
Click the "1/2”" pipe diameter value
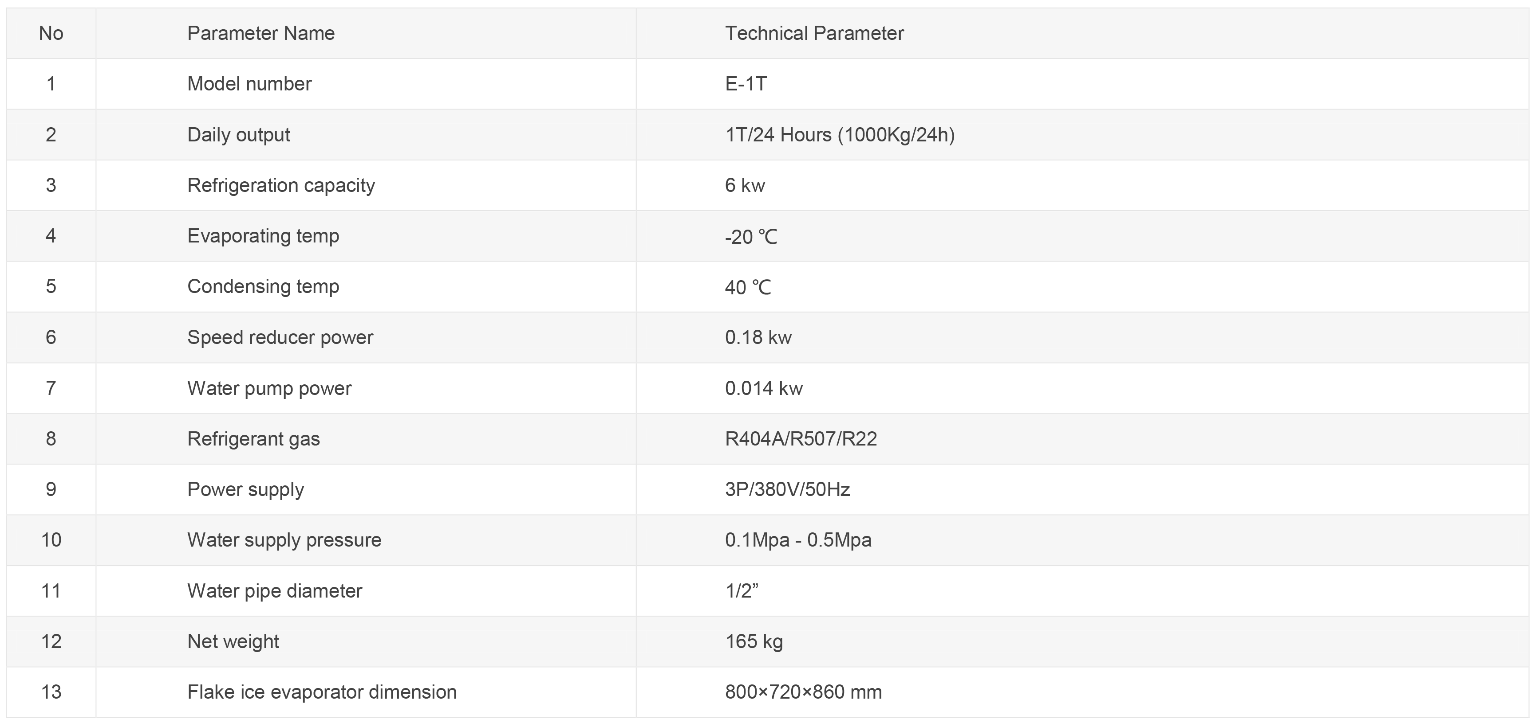[741, 590]
